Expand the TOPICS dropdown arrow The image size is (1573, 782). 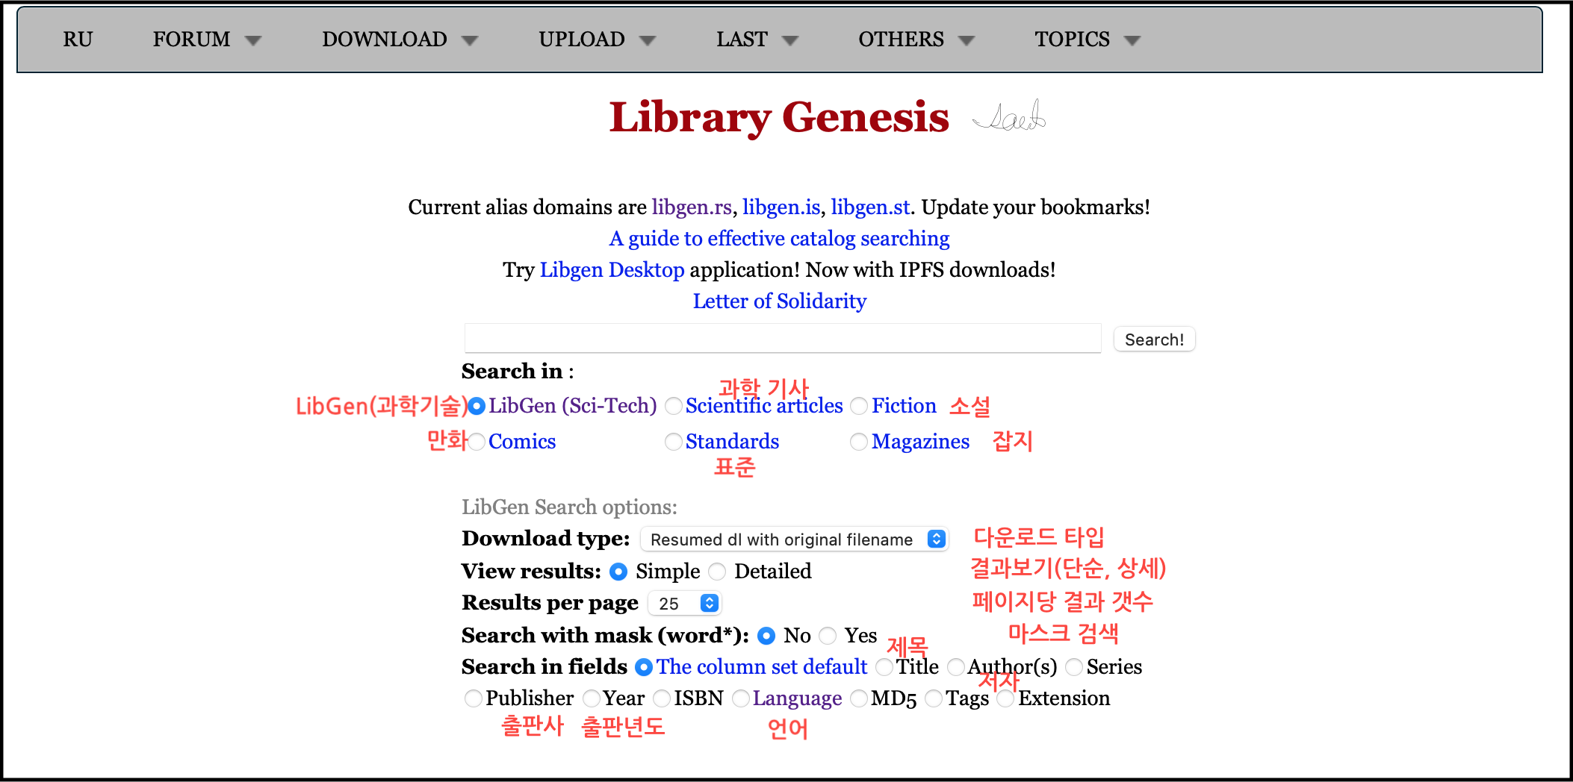tap(1132, 41)
